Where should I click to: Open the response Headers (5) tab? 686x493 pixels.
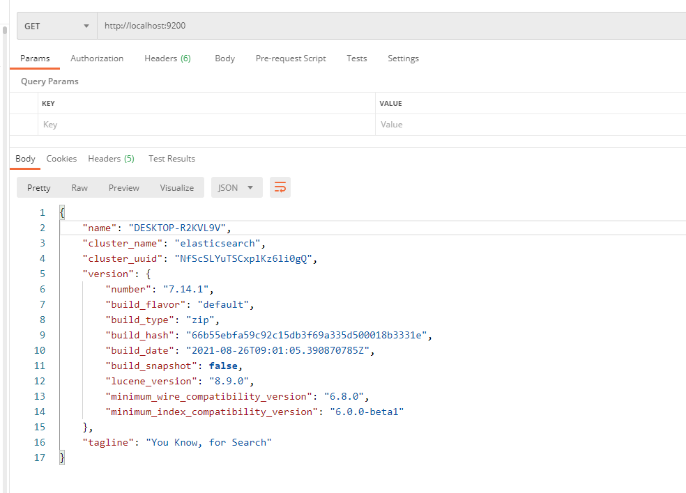coord(111,159)
